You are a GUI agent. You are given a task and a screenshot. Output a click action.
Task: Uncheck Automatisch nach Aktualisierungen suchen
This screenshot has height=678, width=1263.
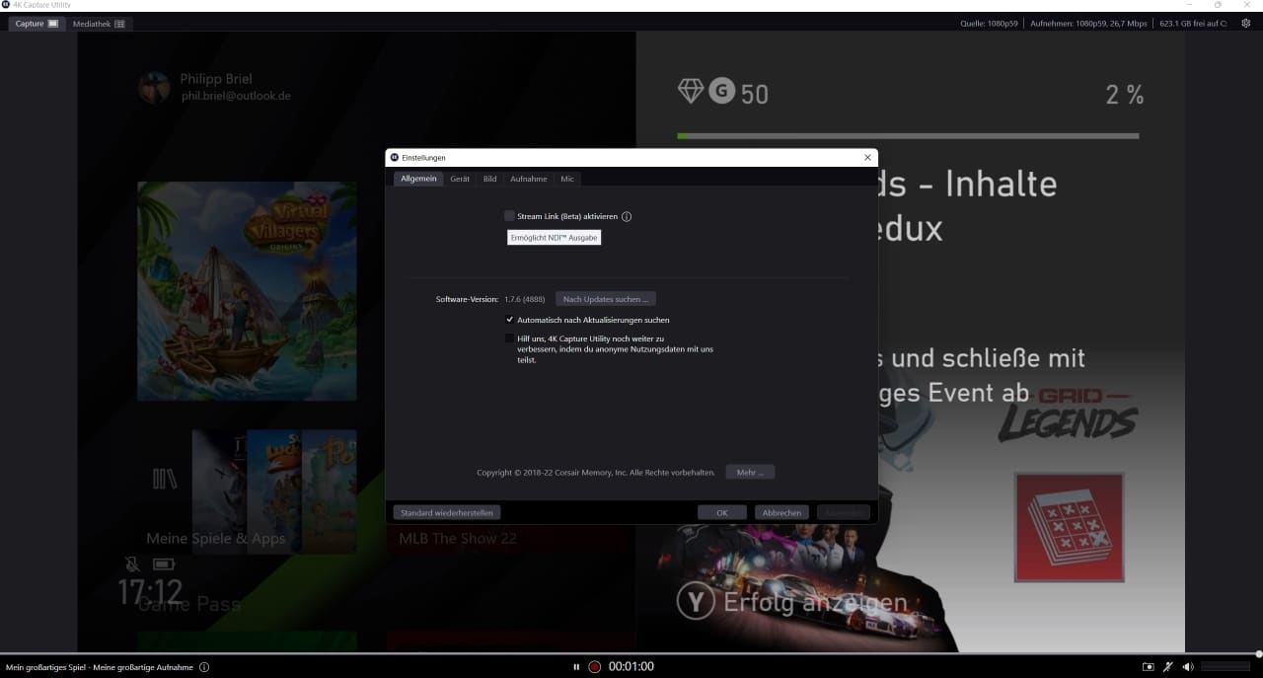(x=509, y=320)
